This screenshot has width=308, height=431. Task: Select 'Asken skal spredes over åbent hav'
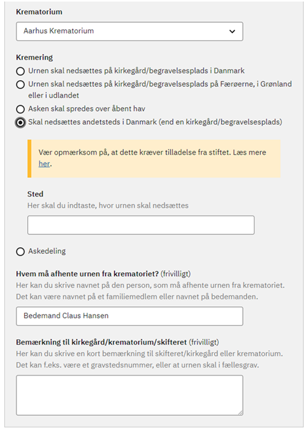(x=21, y=109)
